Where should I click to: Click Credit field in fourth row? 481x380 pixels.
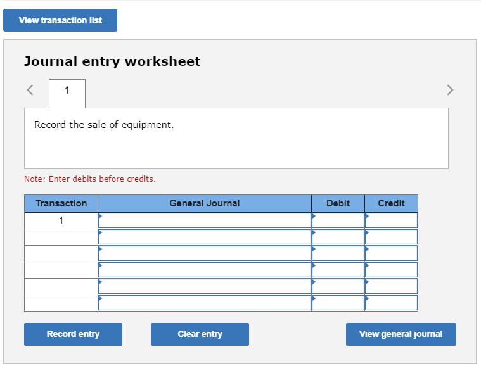[392, 270]
